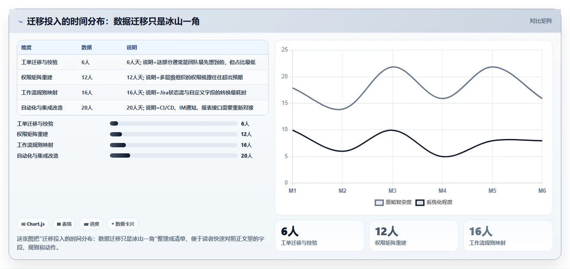Click the M1 axis label
This screenshot has height=269, width=570.
pos(292,191)
